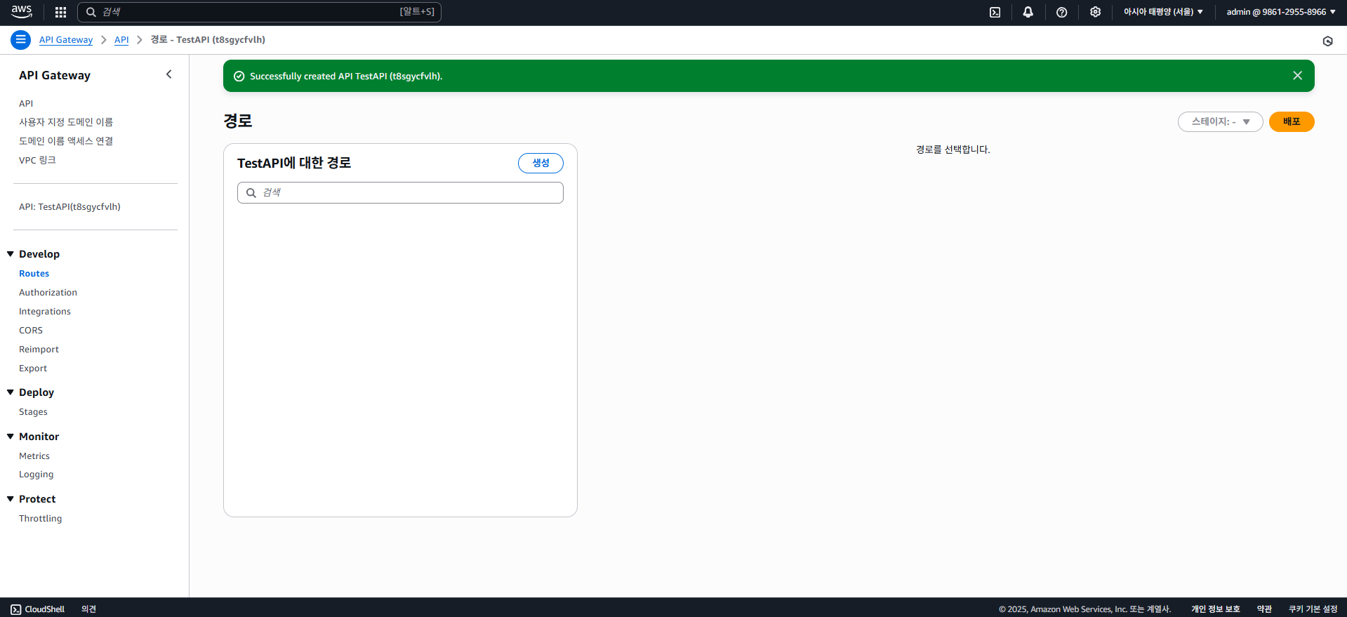1347x617 pixels.
Task: Open 도메인 이름 액세스 연결 in sidebar
Action: click(66, 141)
